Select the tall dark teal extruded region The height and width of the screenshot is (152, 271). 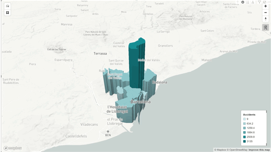(137, 64)
